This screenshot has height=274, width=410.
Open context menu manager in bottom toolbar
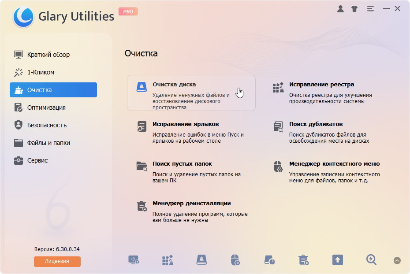[235, 260]
